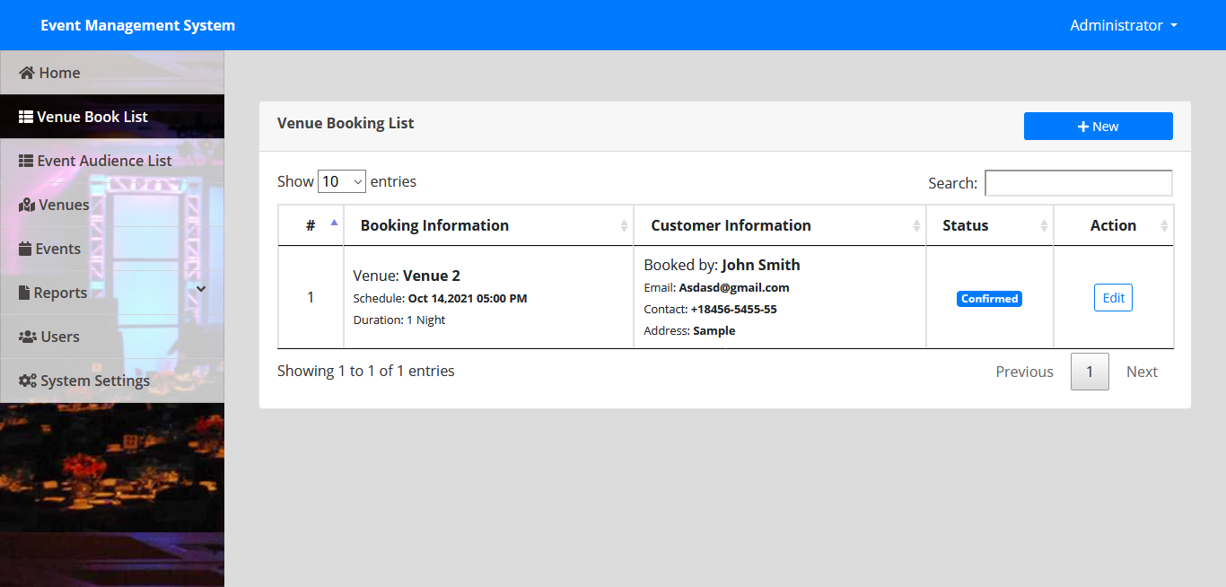Click the Event Audience List table icon
Image resolution: width=1226 pixels, height=587 pixels.
coord(26,161)
